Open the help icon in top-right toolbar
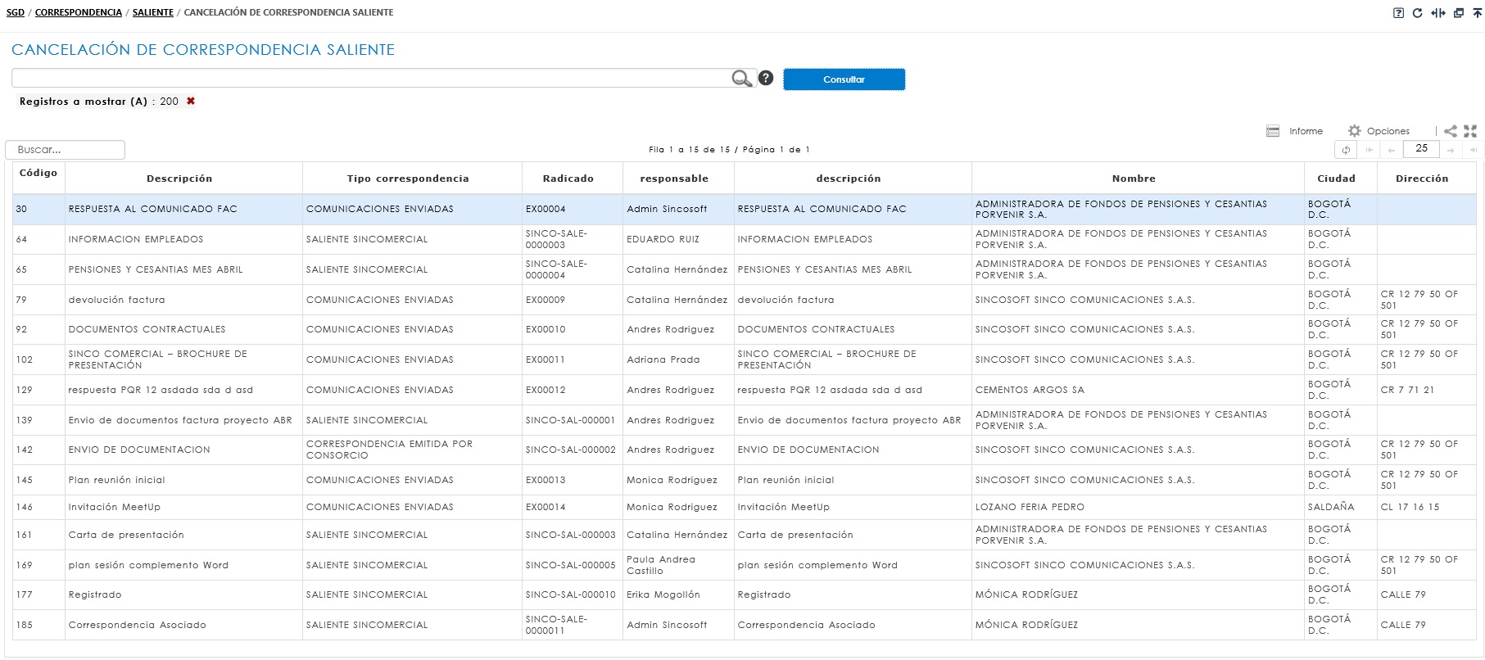Viewport: 1485px width, 660px height. [1398, 13]
